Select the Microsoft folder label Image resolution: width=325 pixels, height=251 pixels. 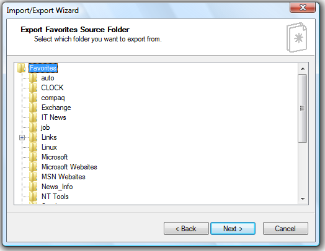coord(55,157)
